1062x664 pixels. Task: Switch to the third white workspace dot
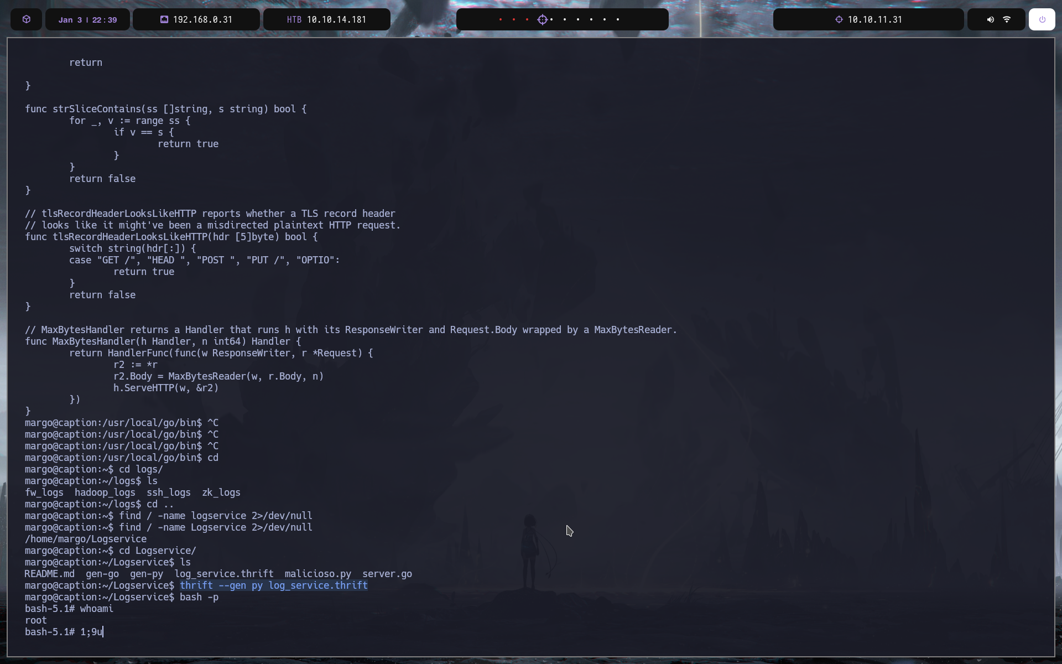point(578,19)
